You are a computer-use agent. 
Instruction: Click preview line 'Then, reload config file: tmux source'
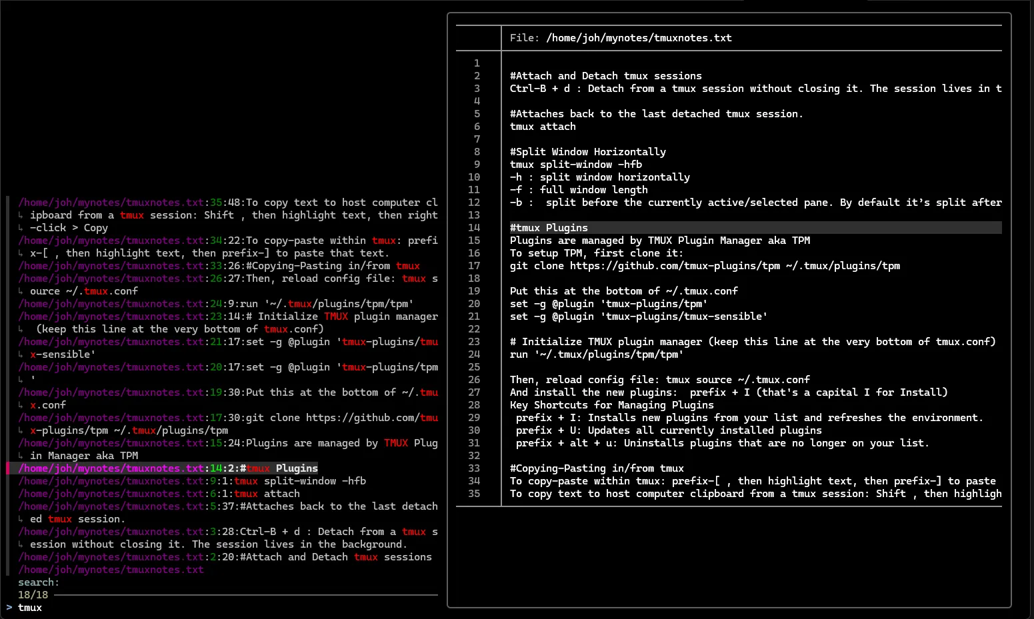coord(660,380)
